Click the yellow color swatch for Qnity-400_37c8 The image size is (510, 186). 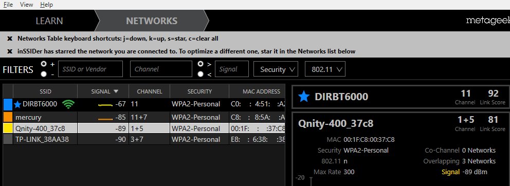[x=8, y=128]
